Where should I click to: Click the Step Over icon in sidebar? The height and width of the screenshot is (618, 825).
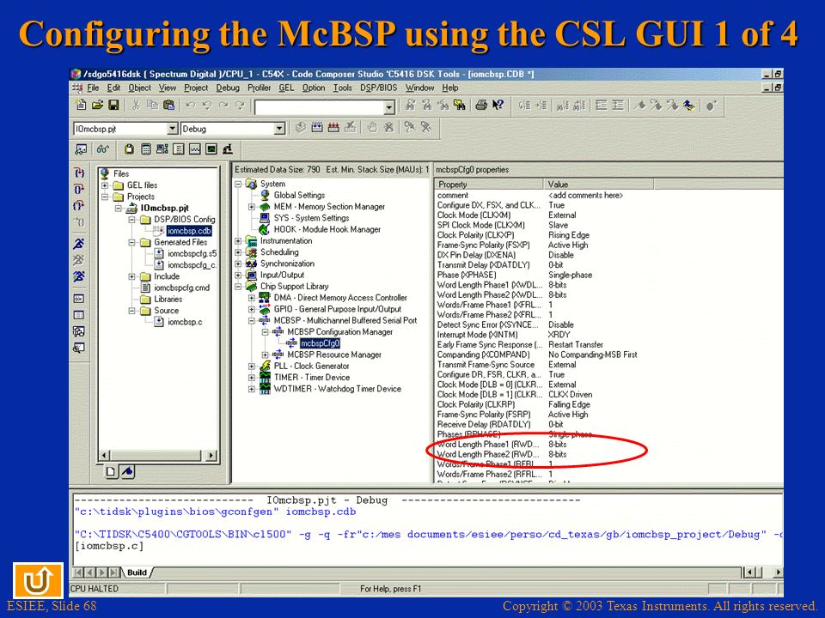[79, 189]
